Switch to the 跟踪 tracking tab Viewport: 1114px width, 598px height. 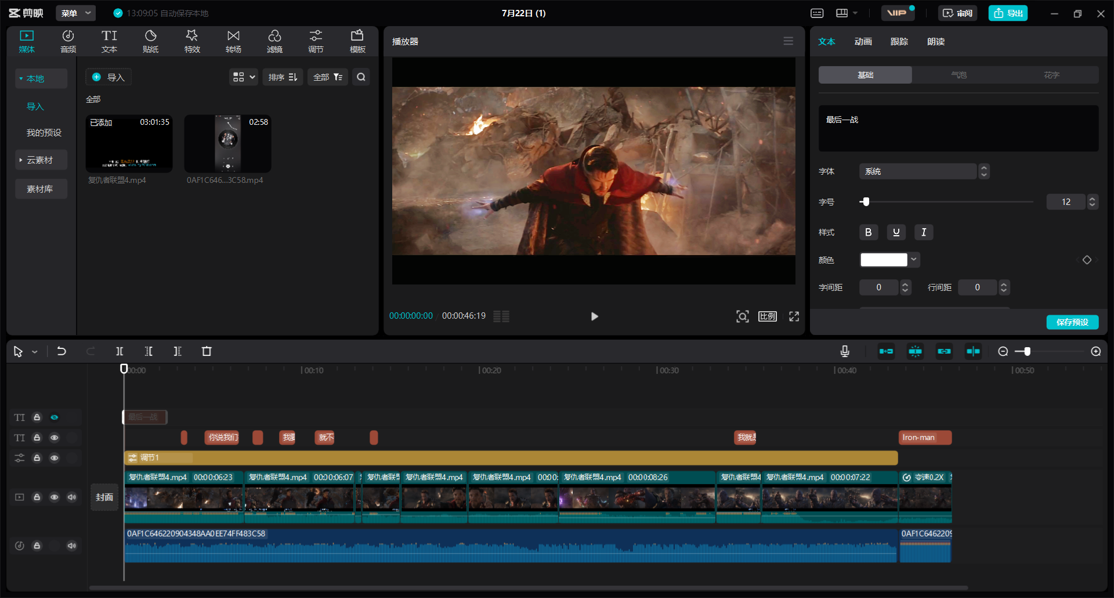point(899,42)
